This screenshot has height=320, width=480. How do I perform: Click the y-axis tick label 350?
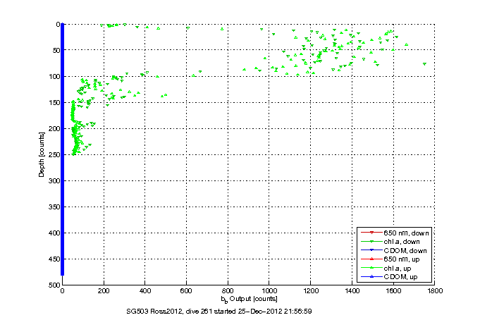point(54,207)
